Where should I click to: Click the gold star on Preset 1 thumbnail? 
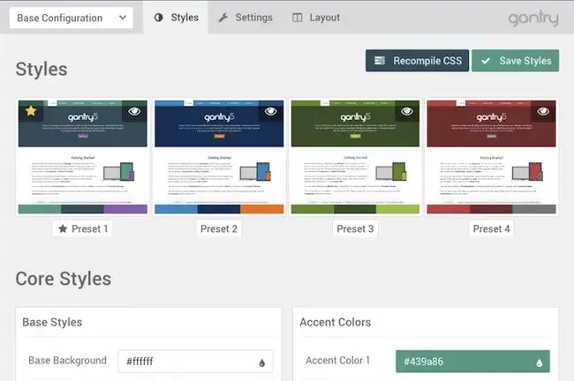click(x=31, y=111)
